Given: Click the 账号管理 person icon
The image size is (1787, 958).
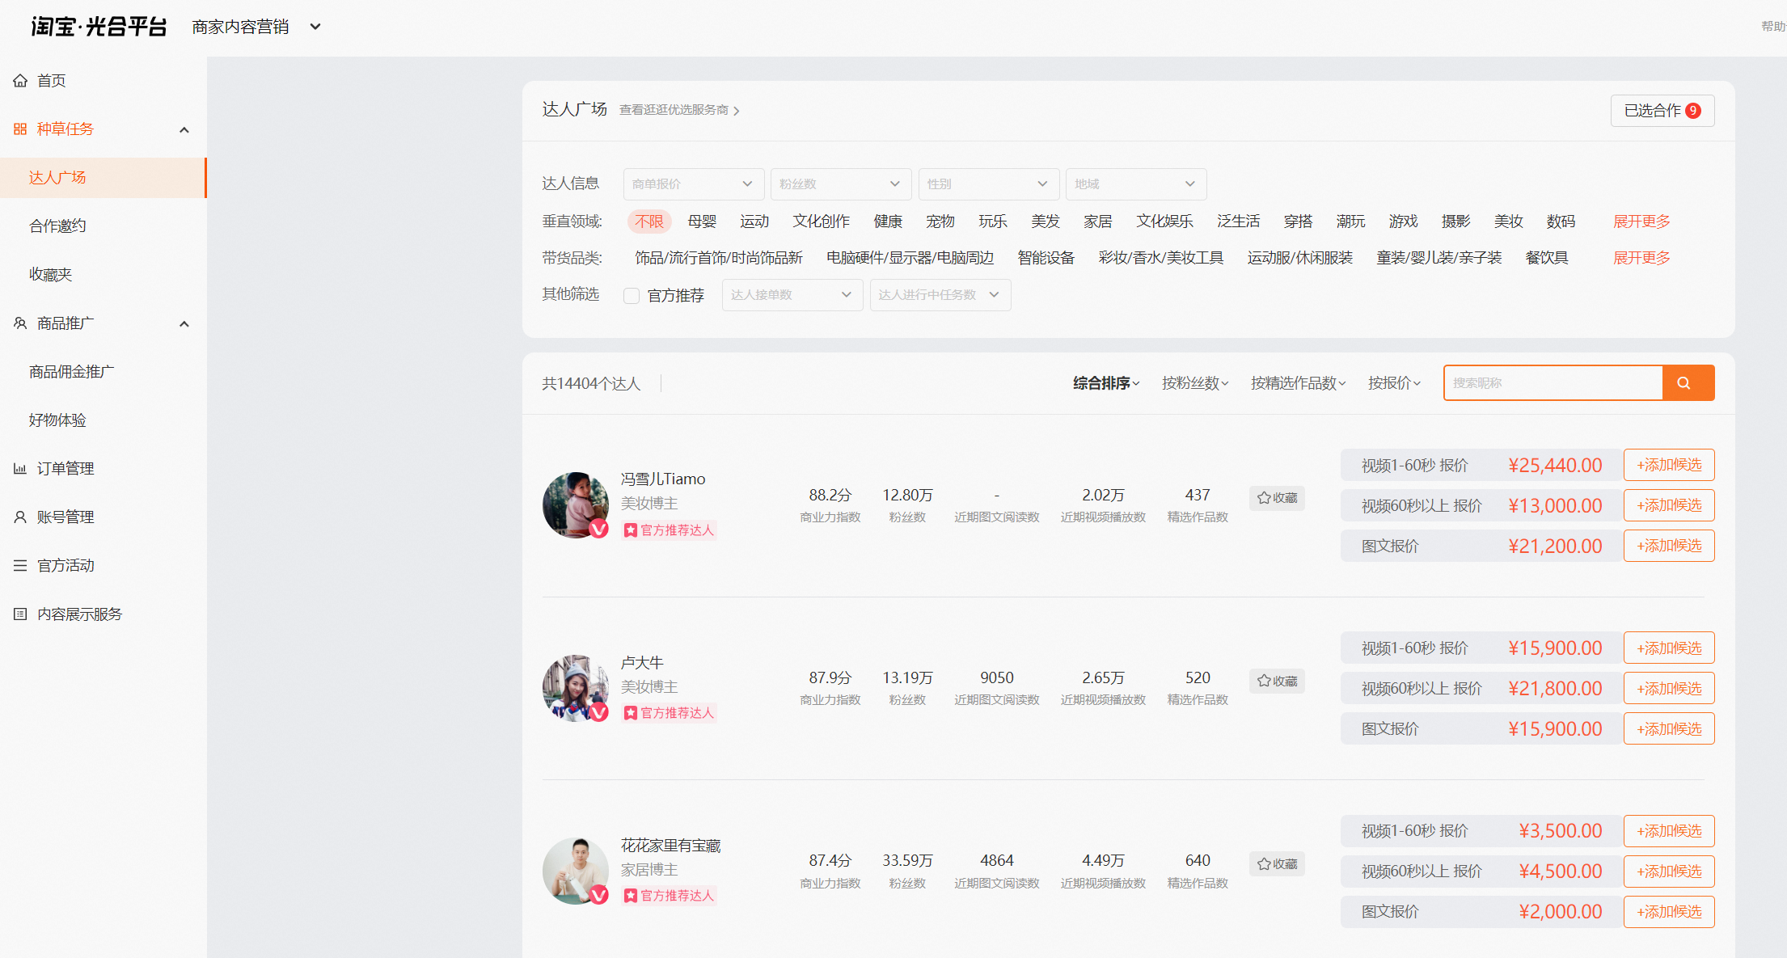Looking at the screenshot, I should point(20,517).
